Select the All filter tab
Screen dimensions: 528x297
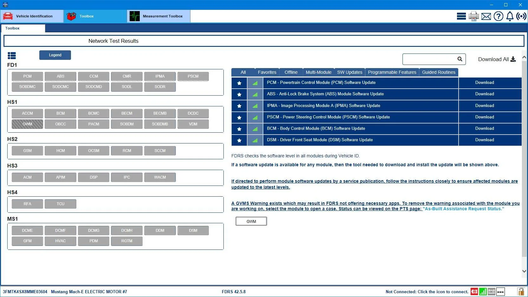243,72
